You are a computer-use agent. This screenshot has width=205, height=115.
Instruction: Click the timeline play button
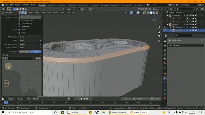tap(84, 99)
